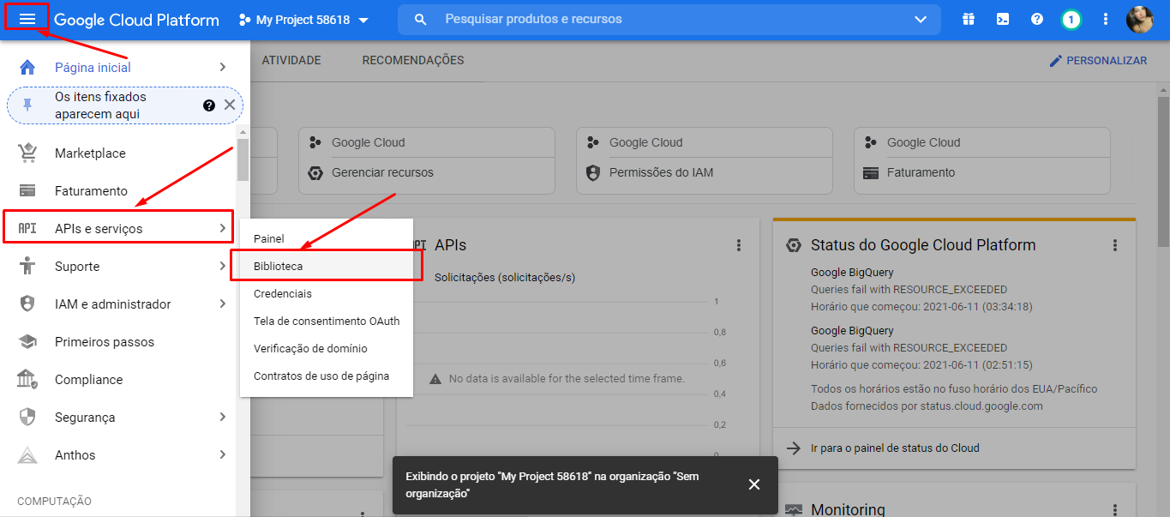Click the IAM e administrador shield icon
The width and height of the screenshot is (1170, 517).
pos(27,304)
